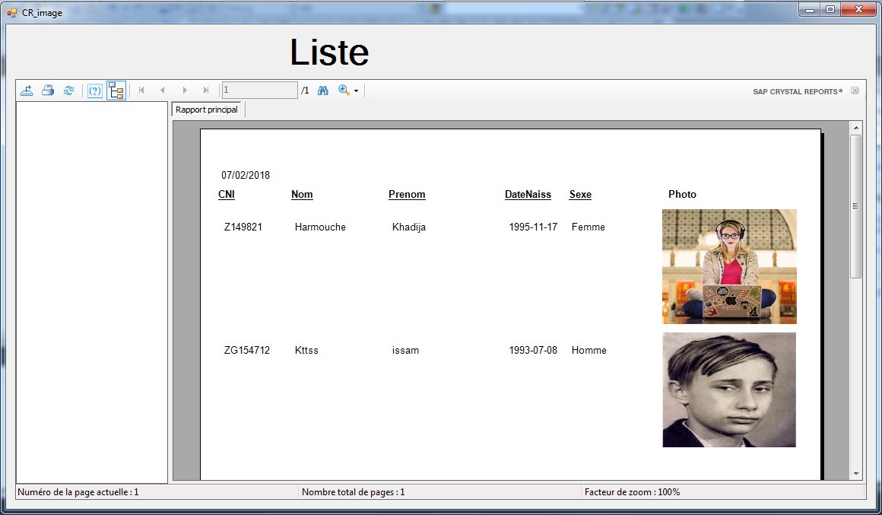Go to next page arrow
The height and width of the screenshot is (515, 882).
(185, 90)
